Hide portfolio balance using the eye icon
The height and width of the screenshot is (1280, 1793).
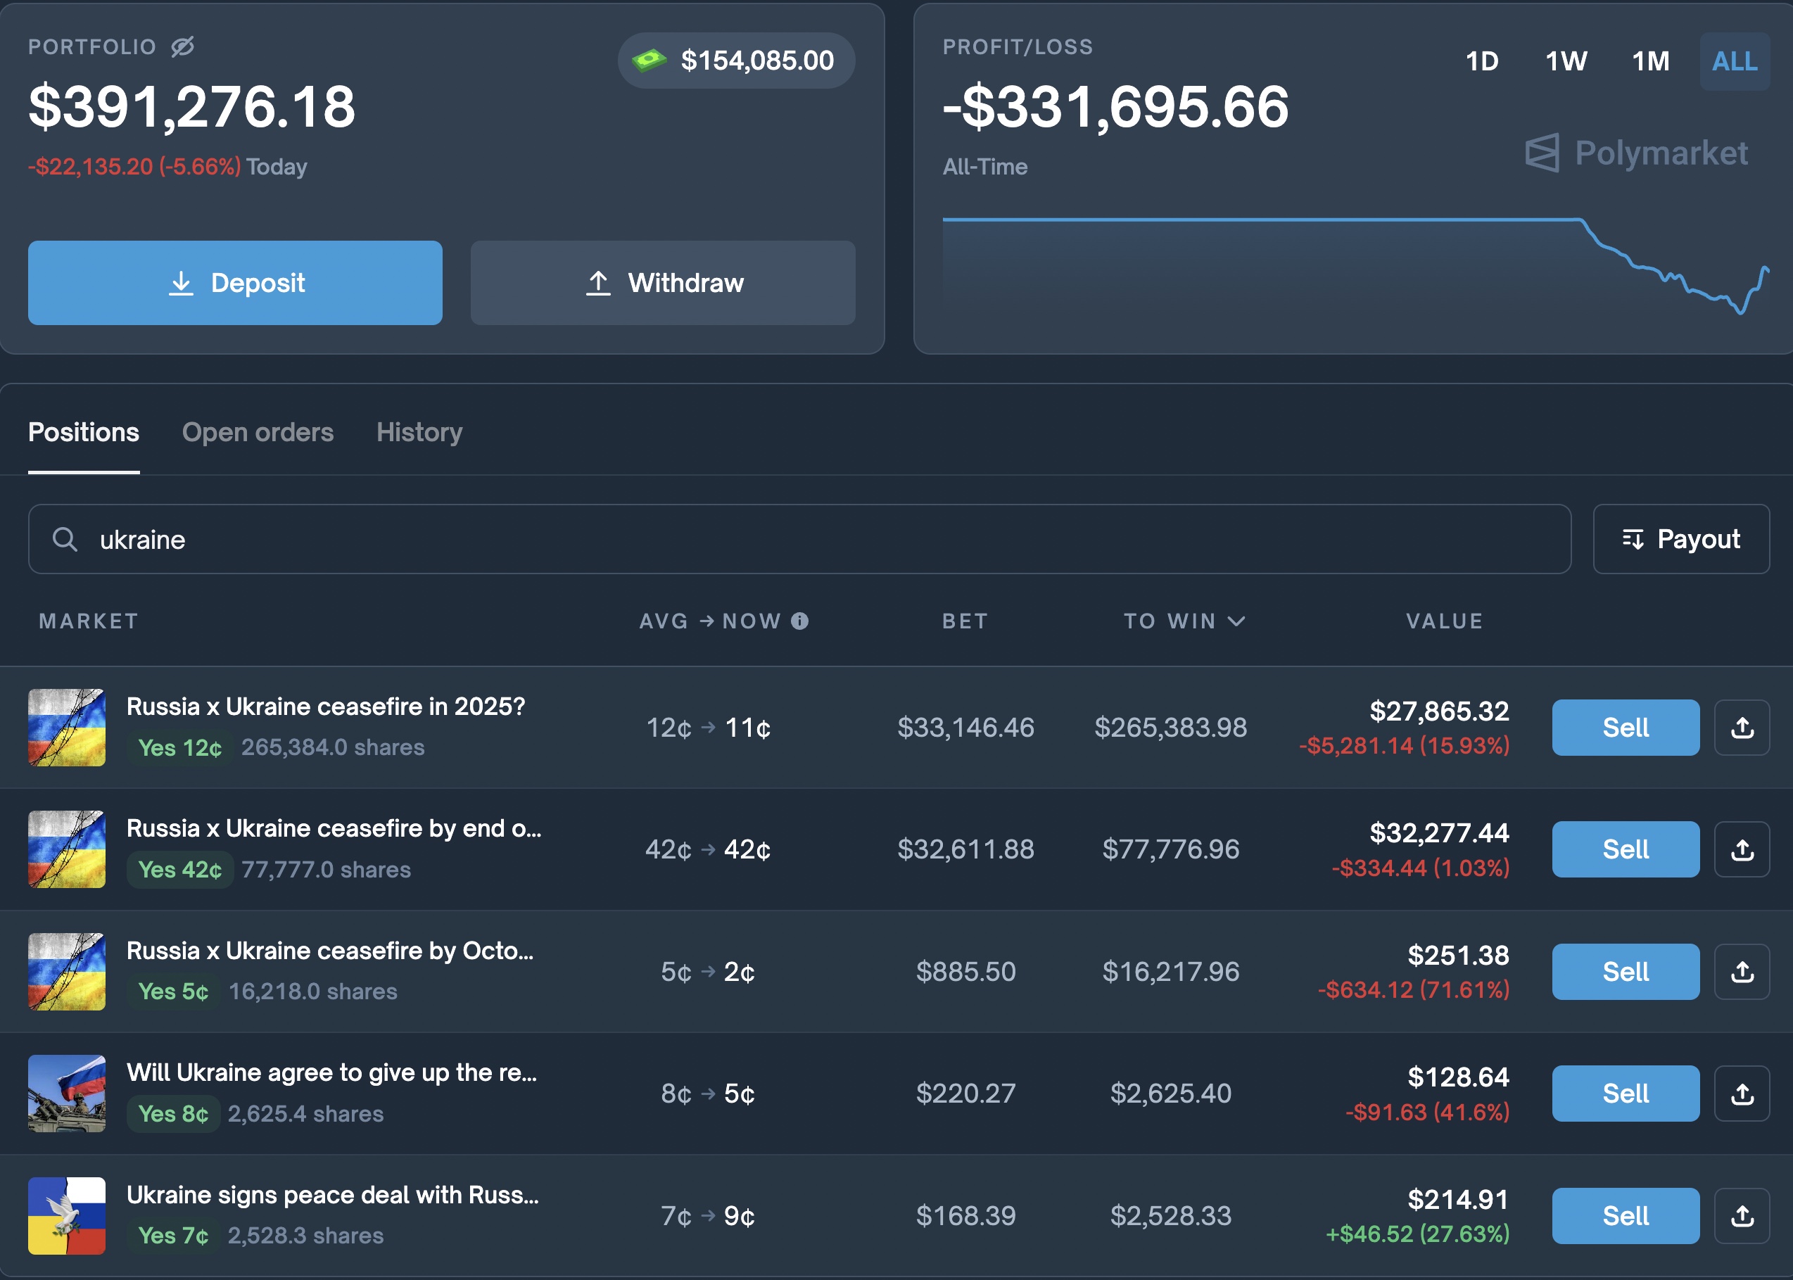click(183, 46)
